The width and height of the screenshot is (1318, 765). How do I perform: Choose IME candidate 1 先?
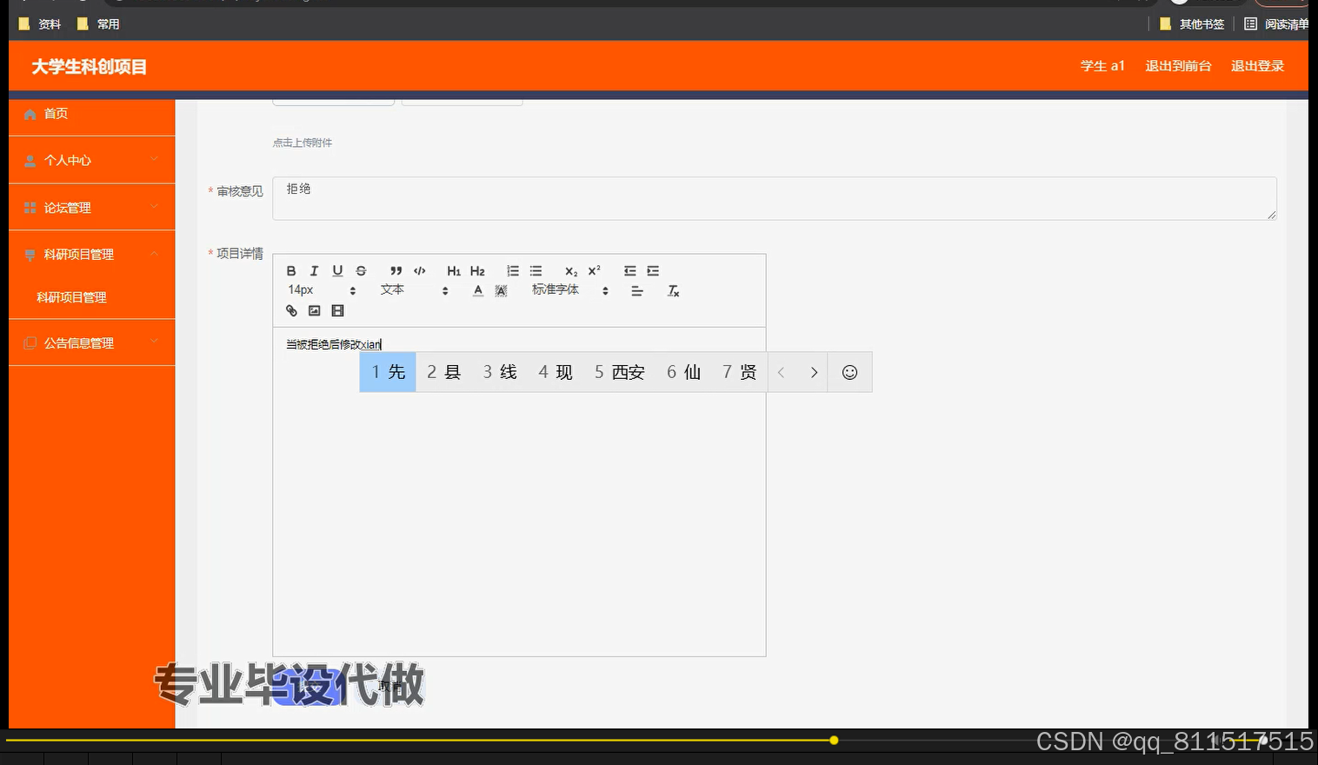tap(388, 372)
